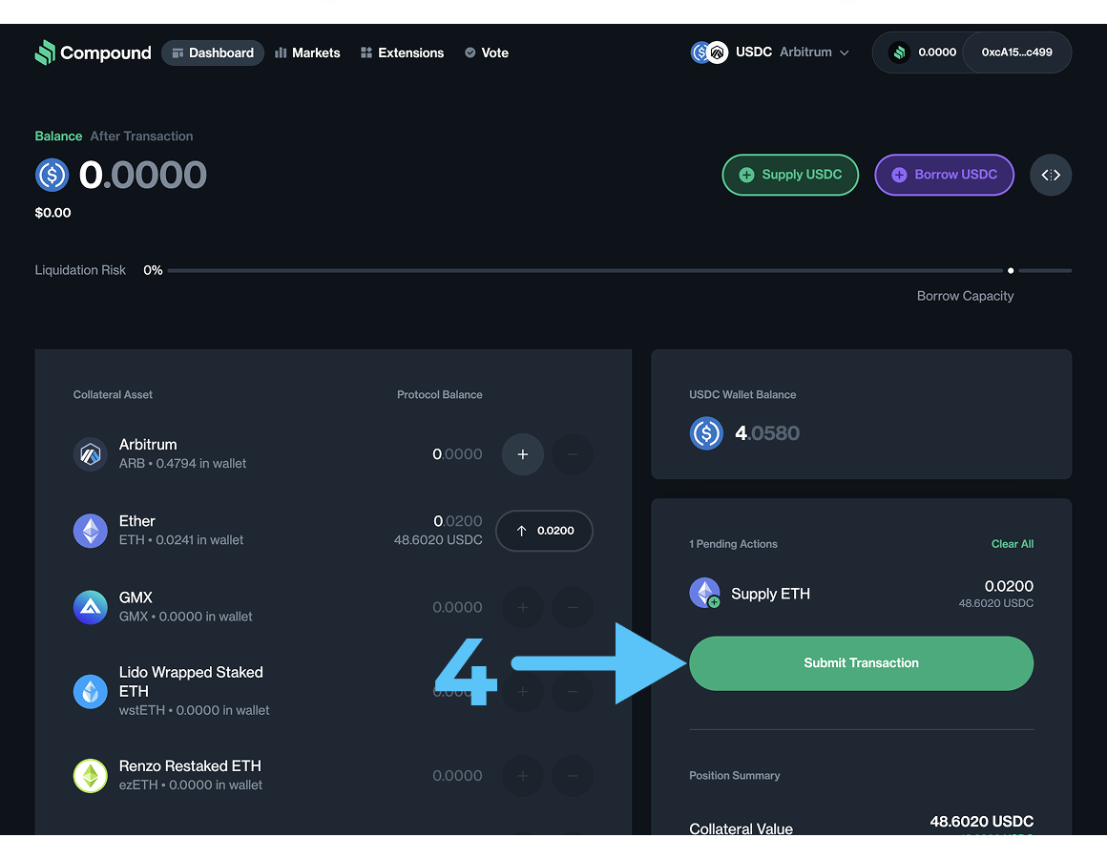Click the Arbitrum collateral asset icon
1107x859 pixels.
(x=91, y=454)
